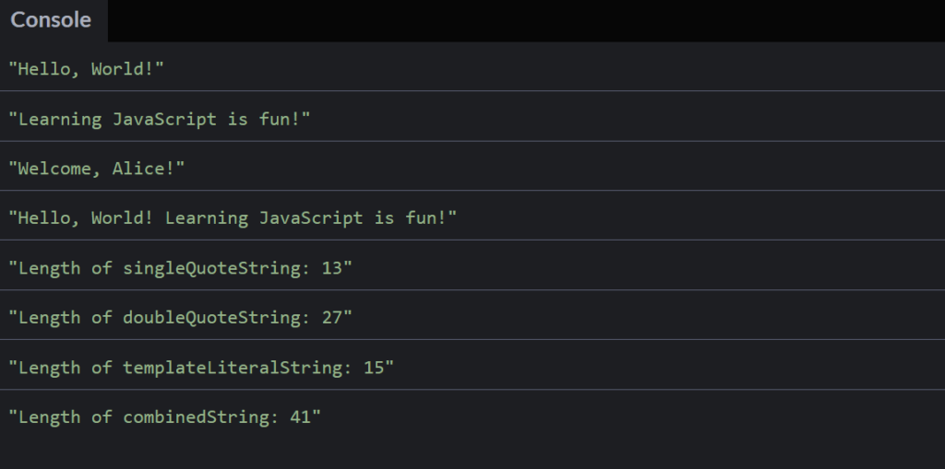Select the combined hello and learning output line
The width and height of the screenshot is (945, 469).
coord(233,218)
